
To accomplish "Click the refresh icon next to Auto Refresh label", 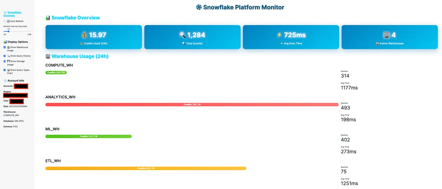I will tap(8, 21).
